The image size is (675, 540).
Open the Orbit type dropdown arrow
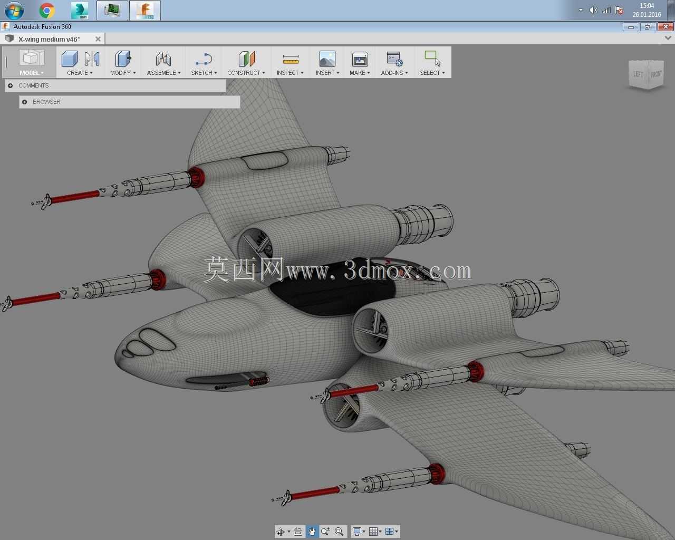[288, 532]
